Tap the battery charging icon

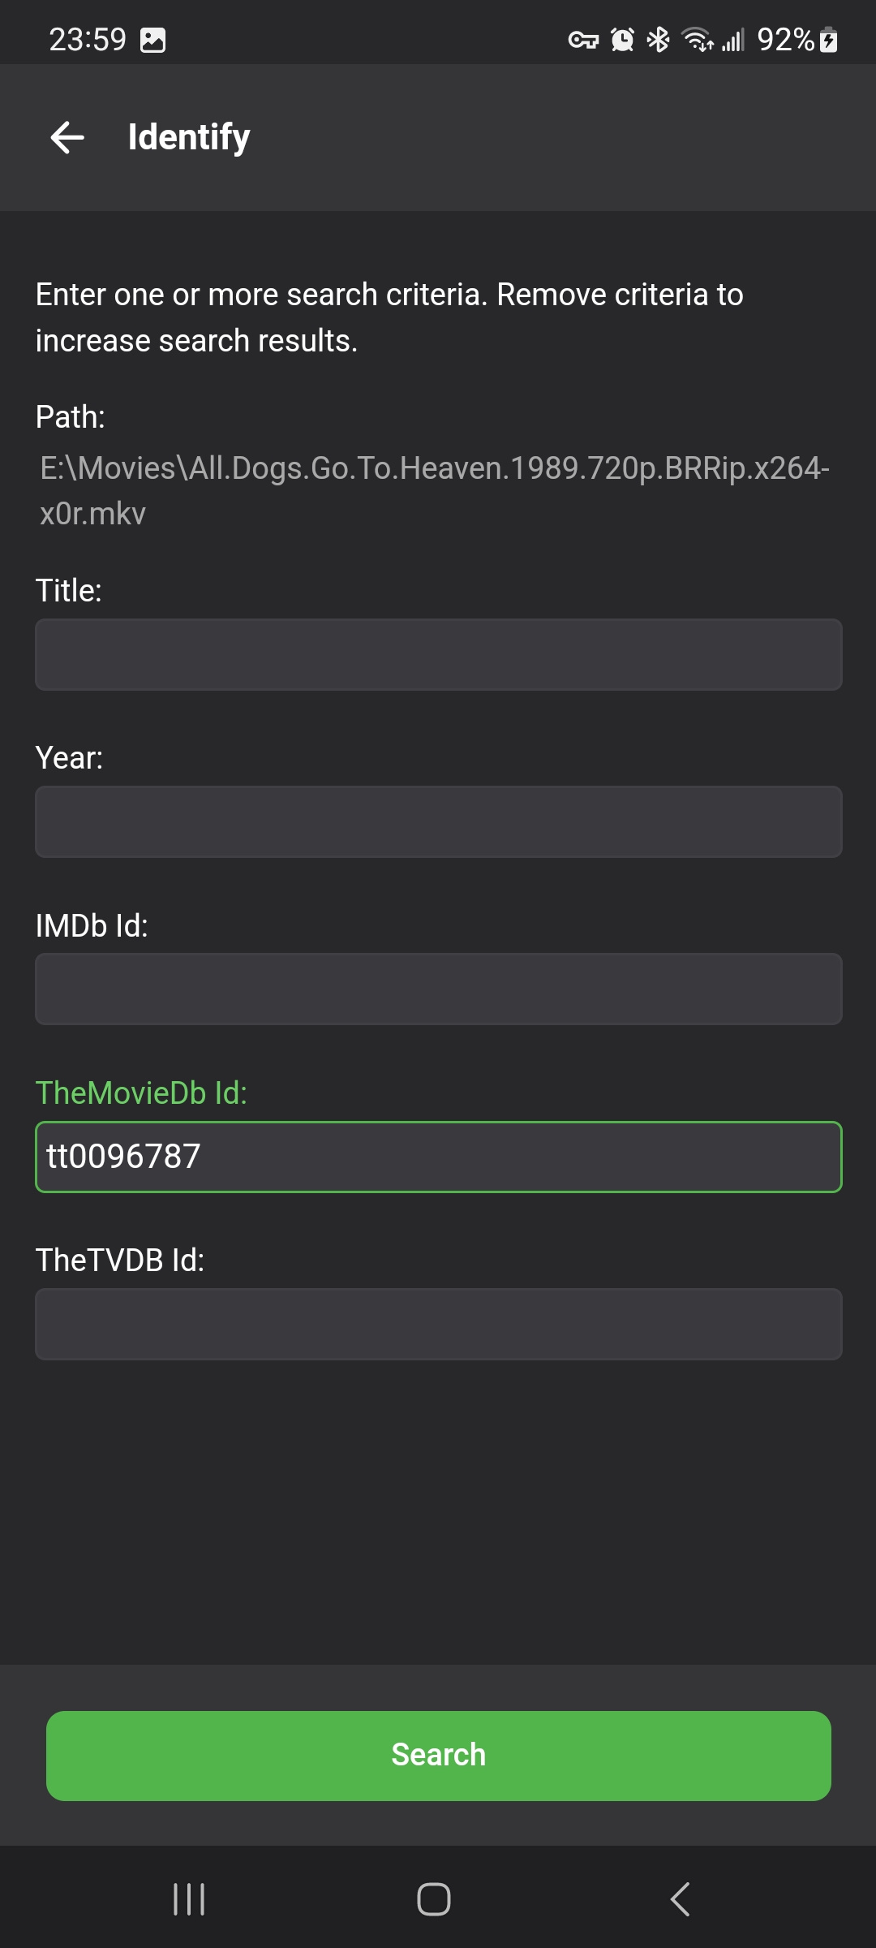pos(828,40)
